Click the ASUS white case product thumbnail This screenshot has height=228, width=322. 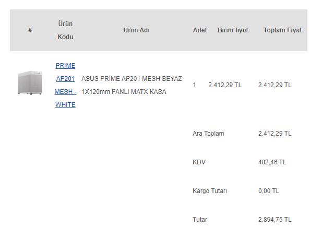[x=30, y=83]
